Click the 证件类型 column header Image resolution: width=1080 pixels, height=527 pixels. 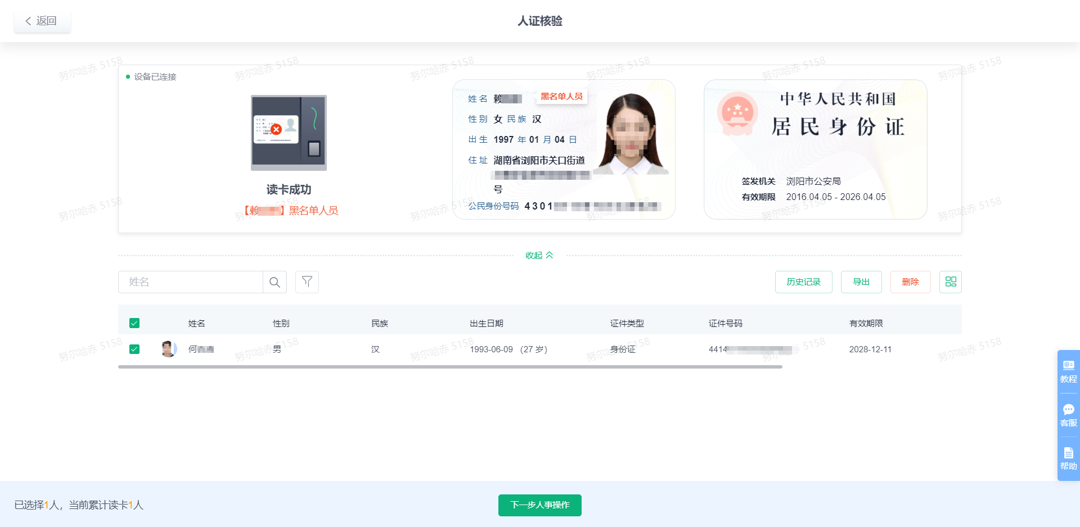click(x=627, y=323)
